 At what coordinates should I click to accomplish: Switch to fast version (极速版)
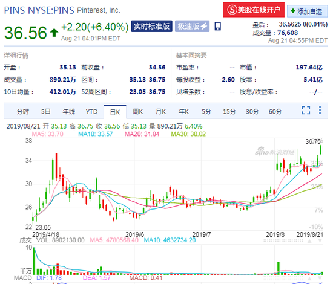pos(192,26)
